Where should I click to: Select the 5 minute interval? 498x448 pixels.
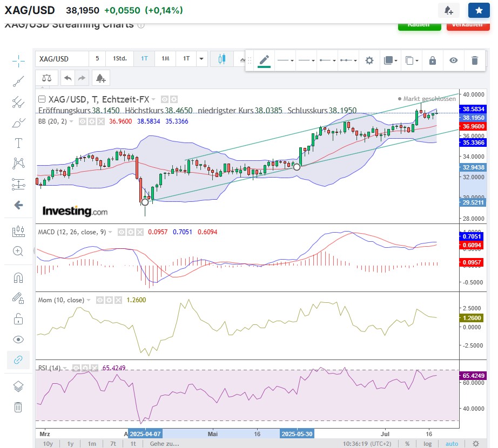97,59
